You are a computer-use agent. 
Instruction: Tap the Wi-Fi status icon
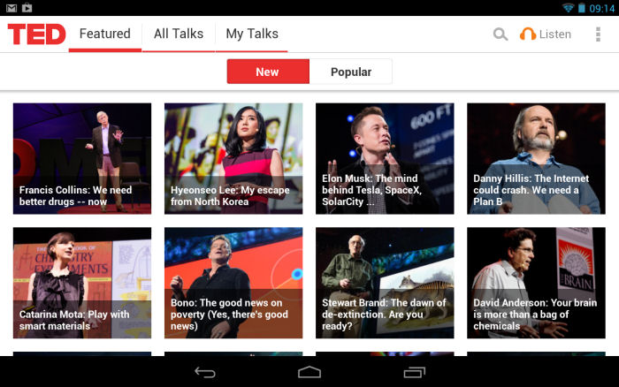pyautogui.click(x=567, y=8)
